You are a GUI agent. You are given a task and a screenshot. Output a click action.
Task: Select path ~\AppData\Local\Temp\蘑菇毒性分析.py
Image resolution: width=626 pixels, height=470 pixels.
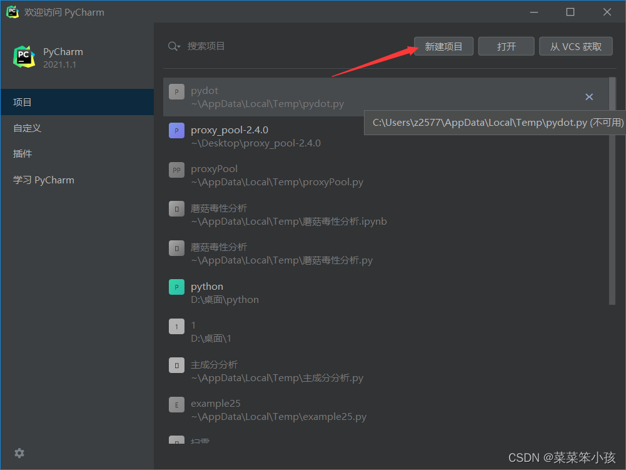click(281, 260)
